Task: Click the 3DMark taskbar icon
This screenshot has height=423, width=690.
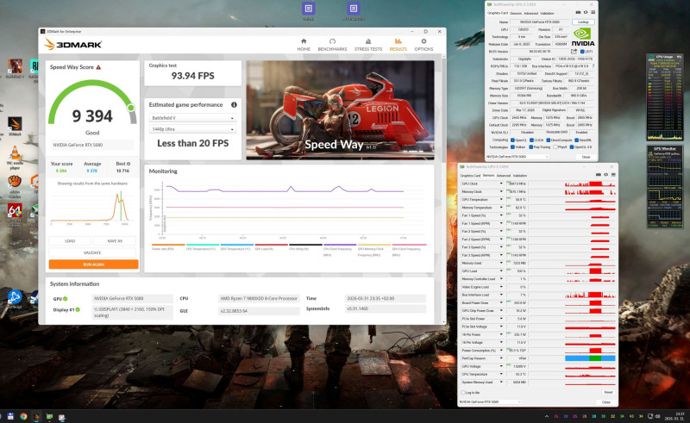Action: (x=36, y=416)
